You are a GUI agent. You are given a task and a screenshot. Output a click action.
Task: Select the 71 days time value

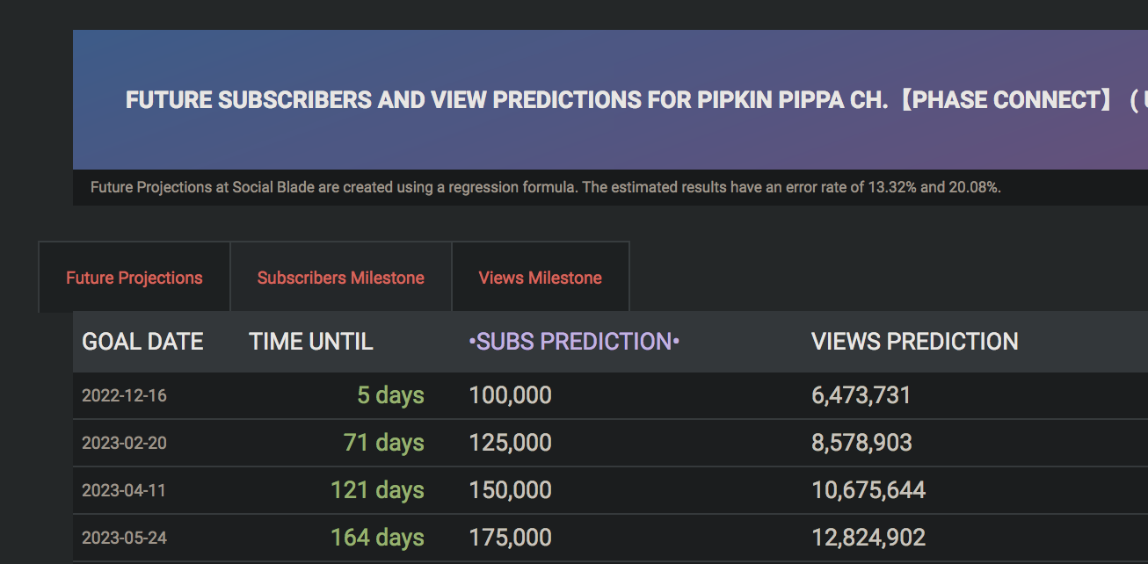(384, 443)
